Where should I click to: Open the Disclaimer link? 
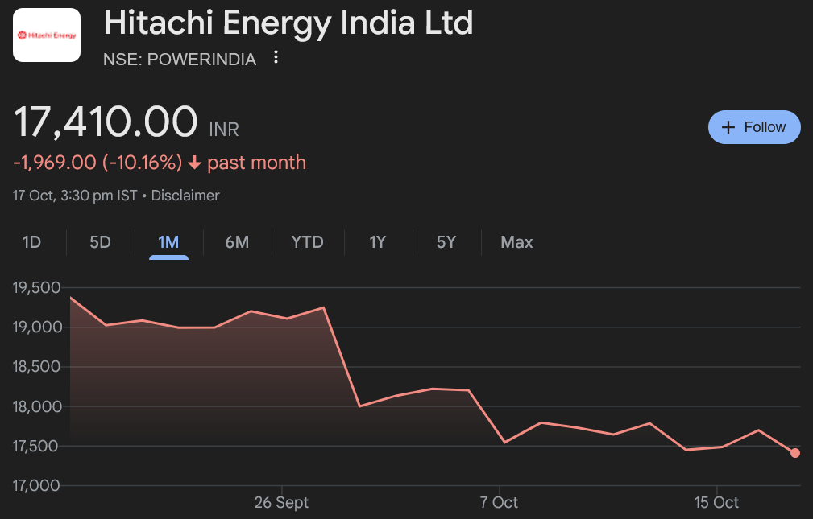(x=185, y=196)
